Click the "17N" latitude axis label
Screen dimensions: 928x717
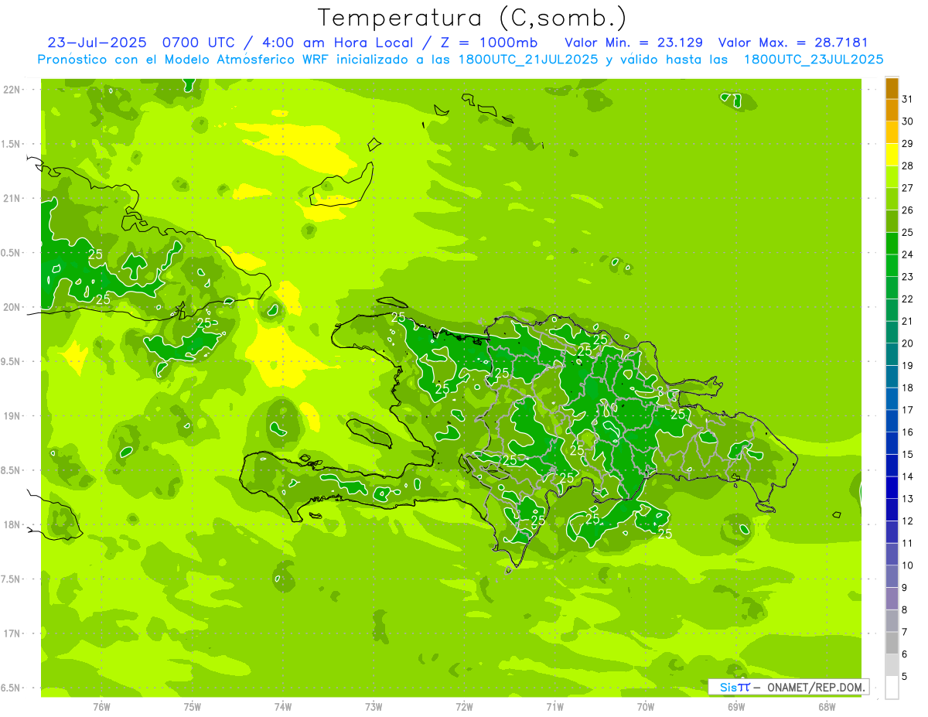pos(12,633)
